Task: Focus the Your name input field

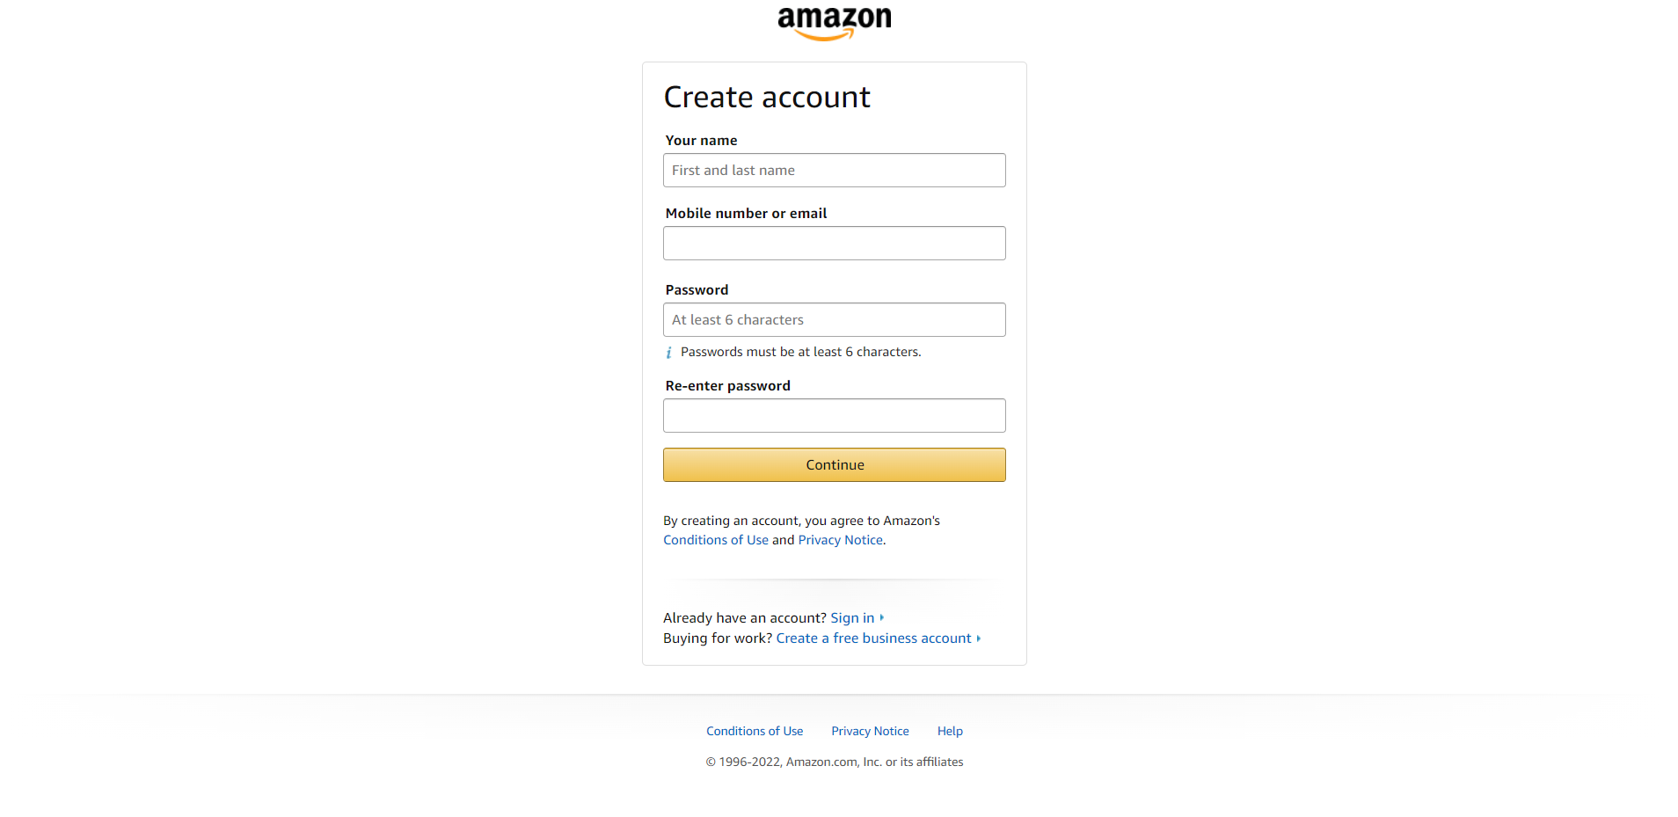Action: tap(834, 171)
